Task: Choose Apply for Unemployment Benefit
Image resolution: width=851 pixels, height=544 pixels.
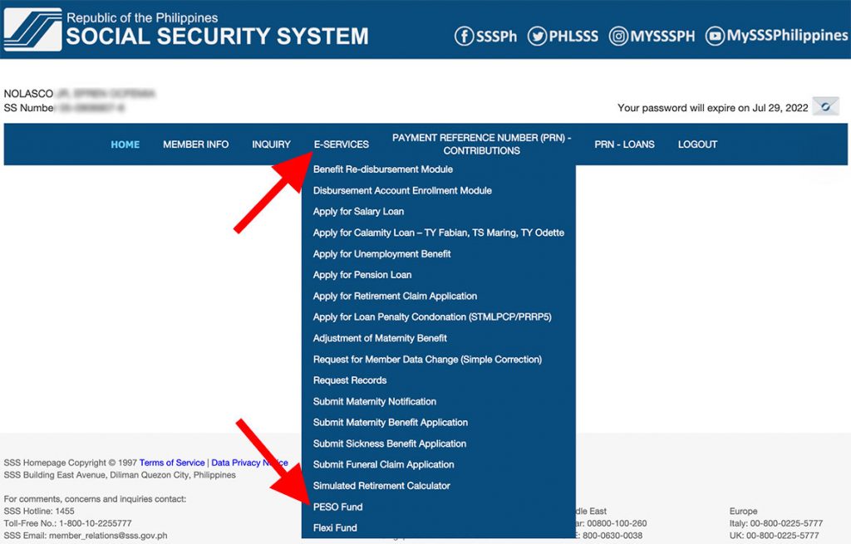Action: 381,254
